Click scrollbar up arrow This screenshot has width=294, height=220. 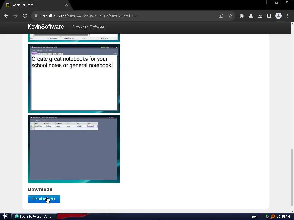click(x=292, y=24)
